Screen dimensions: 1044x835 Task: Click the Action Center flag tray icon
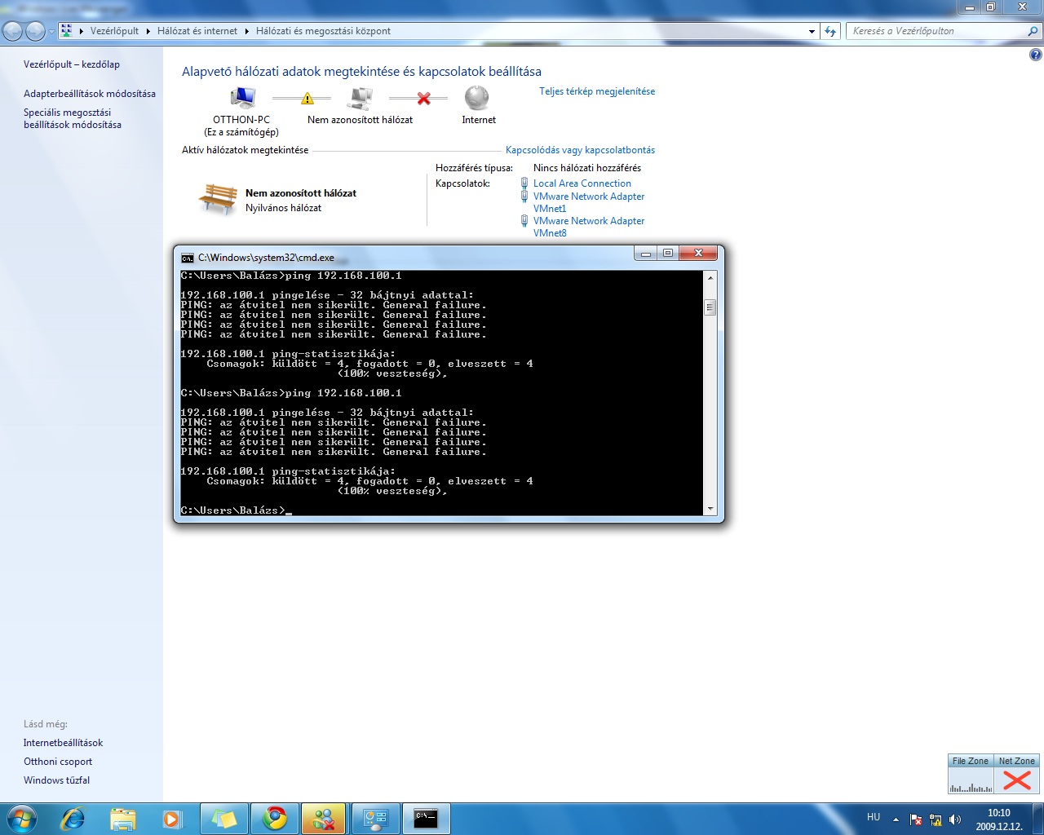click(x=916, y=820)
